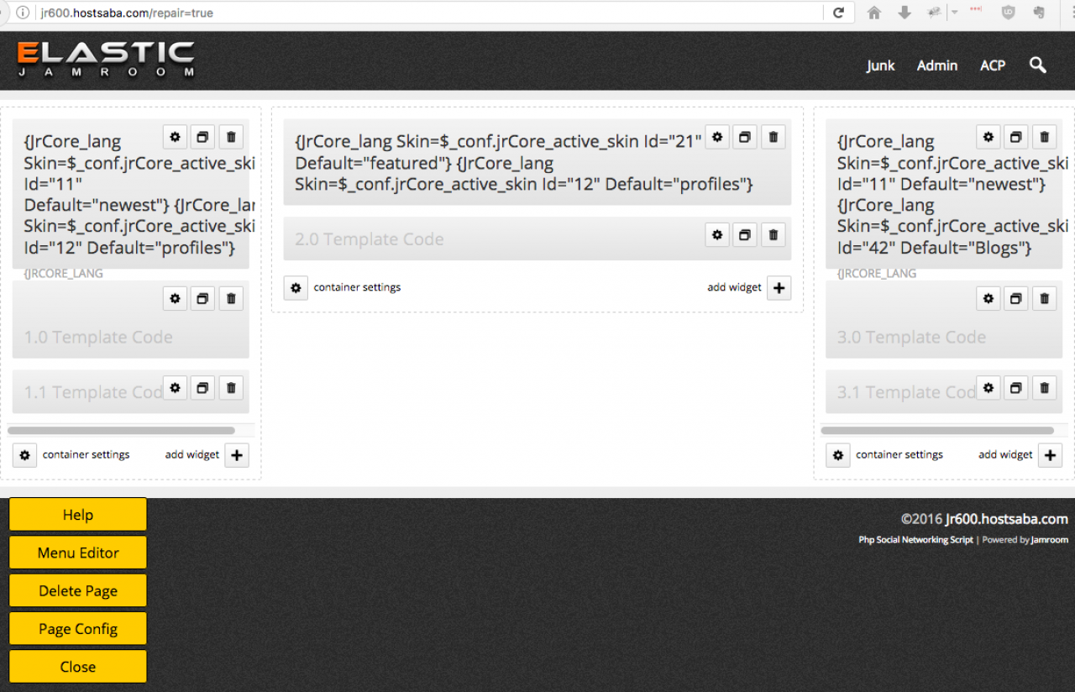1075x692 pixels.
Task: Clone the 1.0 Template Code widget
Action: [x=202, y=298]
